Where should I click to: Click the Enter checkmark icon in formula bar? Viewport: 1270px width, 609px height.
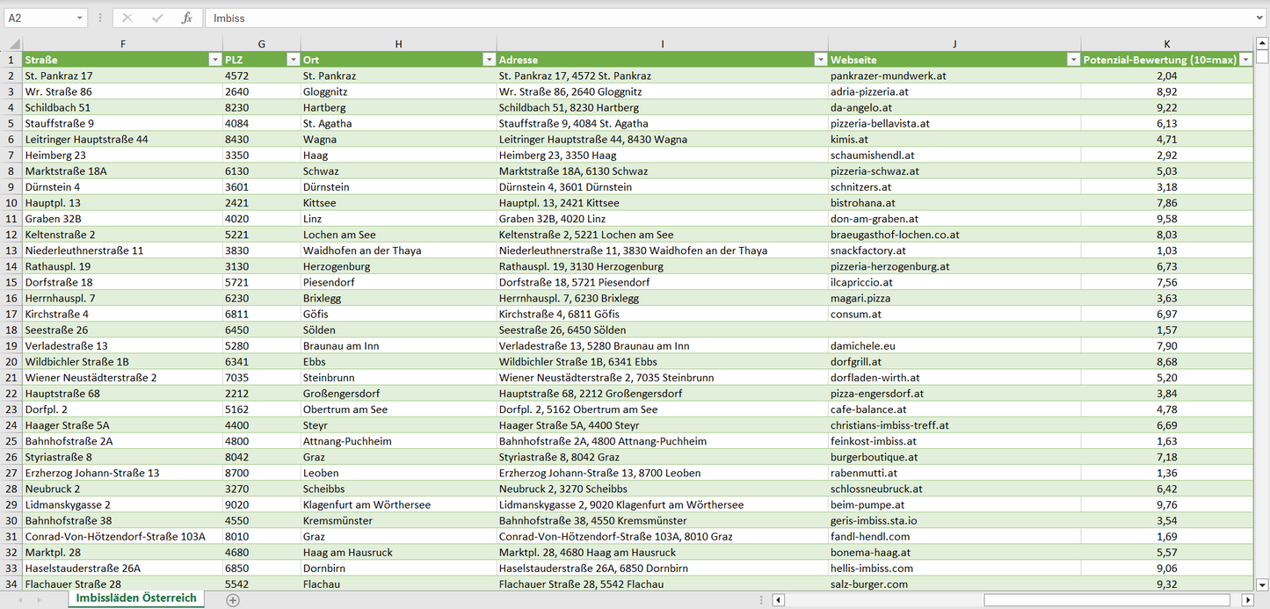157,18
